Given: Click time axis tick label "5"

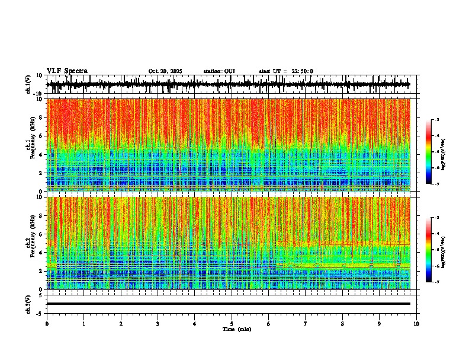Looking at the screenshot, I should (x=232, y=324).
